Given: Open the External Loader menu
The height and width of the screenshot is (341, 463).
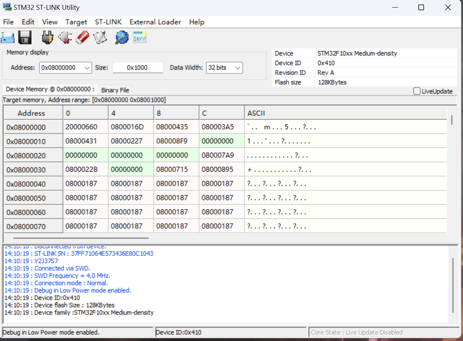Looking at the screenshot, I should (155, 22).
